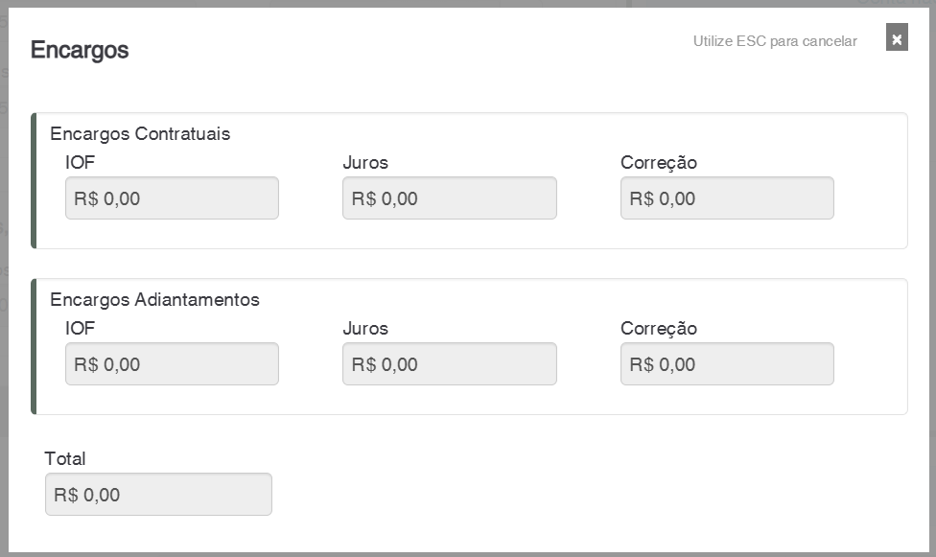Click the green bar beside Encargos Contratuais

coord(34,180)
